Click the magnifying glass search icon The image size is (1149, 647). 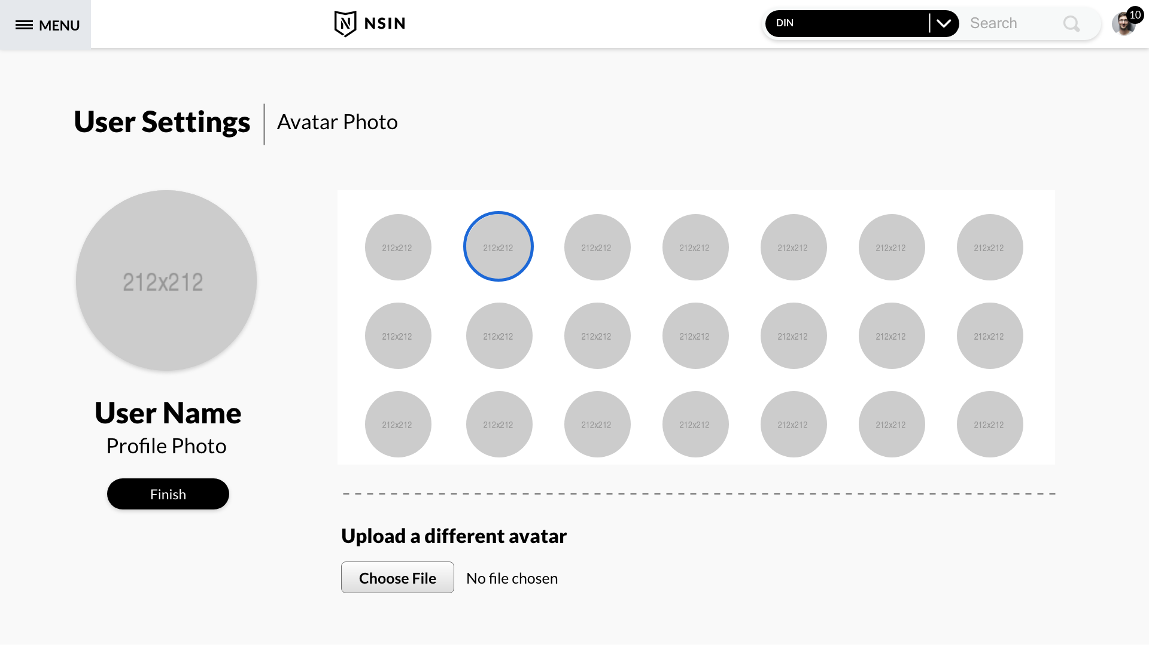1071,24
